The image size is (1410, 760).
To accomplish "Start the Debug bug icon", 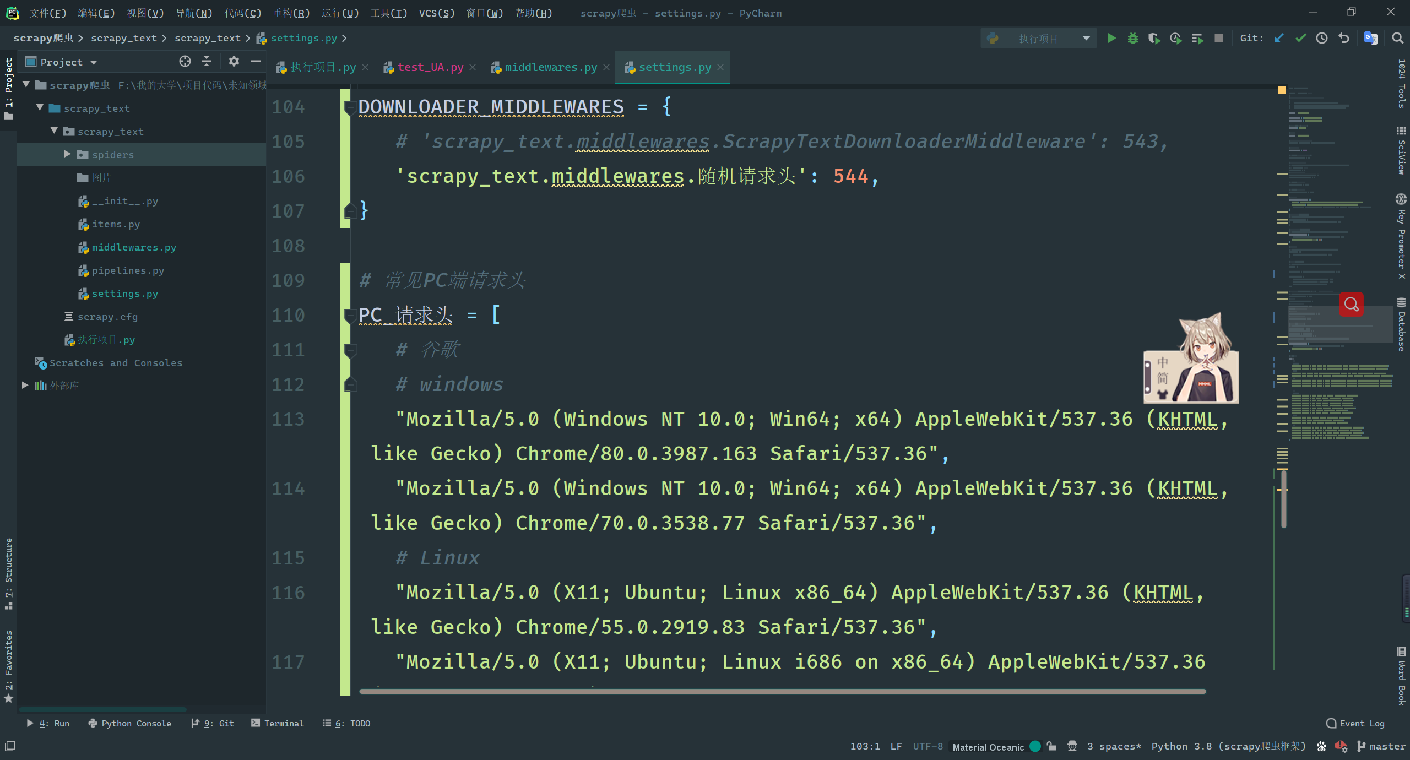I will click(1132, 38).
